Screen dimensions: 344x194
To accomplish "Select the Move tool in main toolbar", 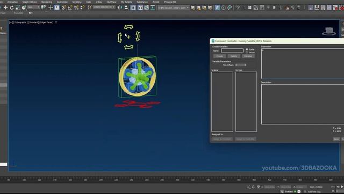I will pos(5,8).
